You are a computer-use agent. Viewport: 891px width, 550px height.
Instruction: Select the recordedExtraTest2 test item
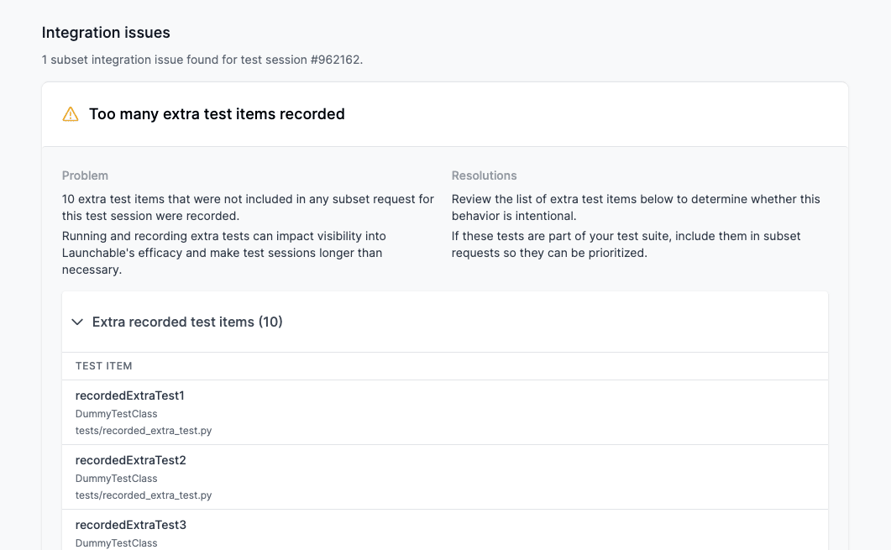[130, 460]
